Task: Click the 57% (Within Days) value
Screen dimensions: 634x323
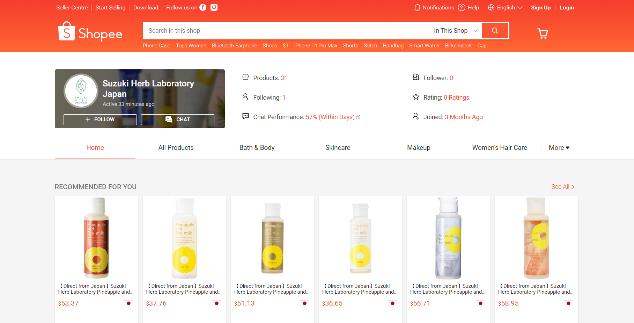Action: tap(330, 117)
